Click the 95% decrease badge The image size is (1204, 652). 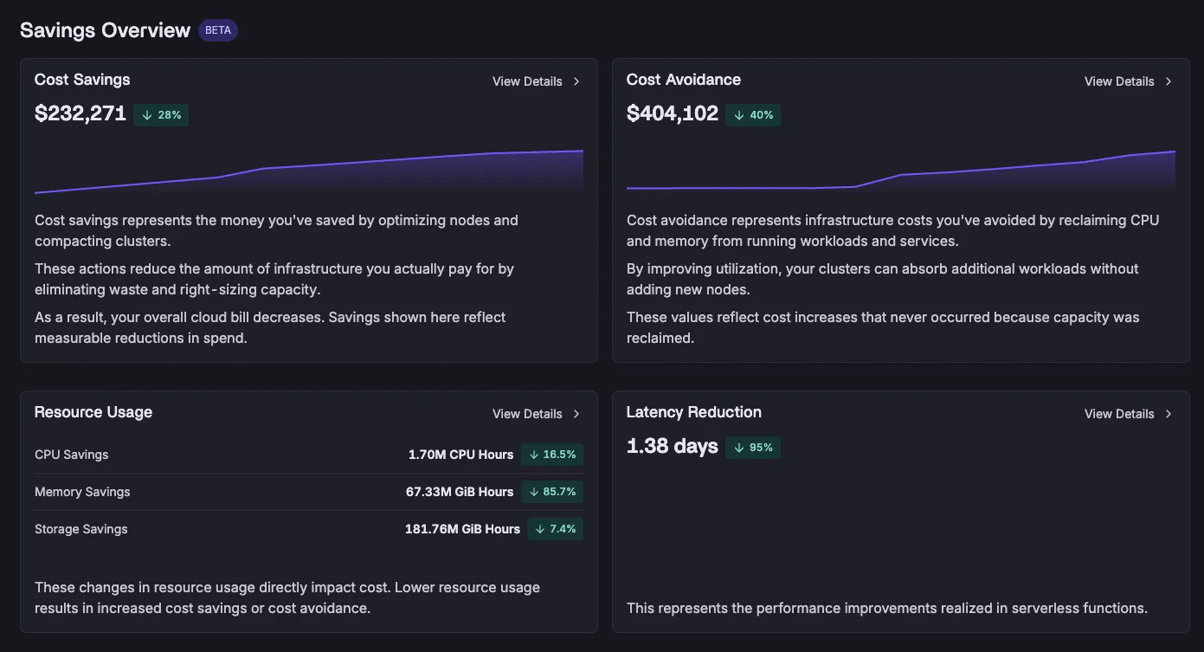pos(753,447)
